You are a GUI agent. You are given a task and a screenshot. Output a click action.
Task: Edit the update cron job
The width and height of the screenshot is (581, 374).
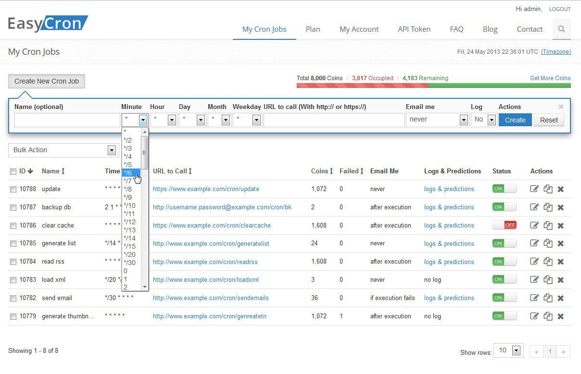click(534, 189)
